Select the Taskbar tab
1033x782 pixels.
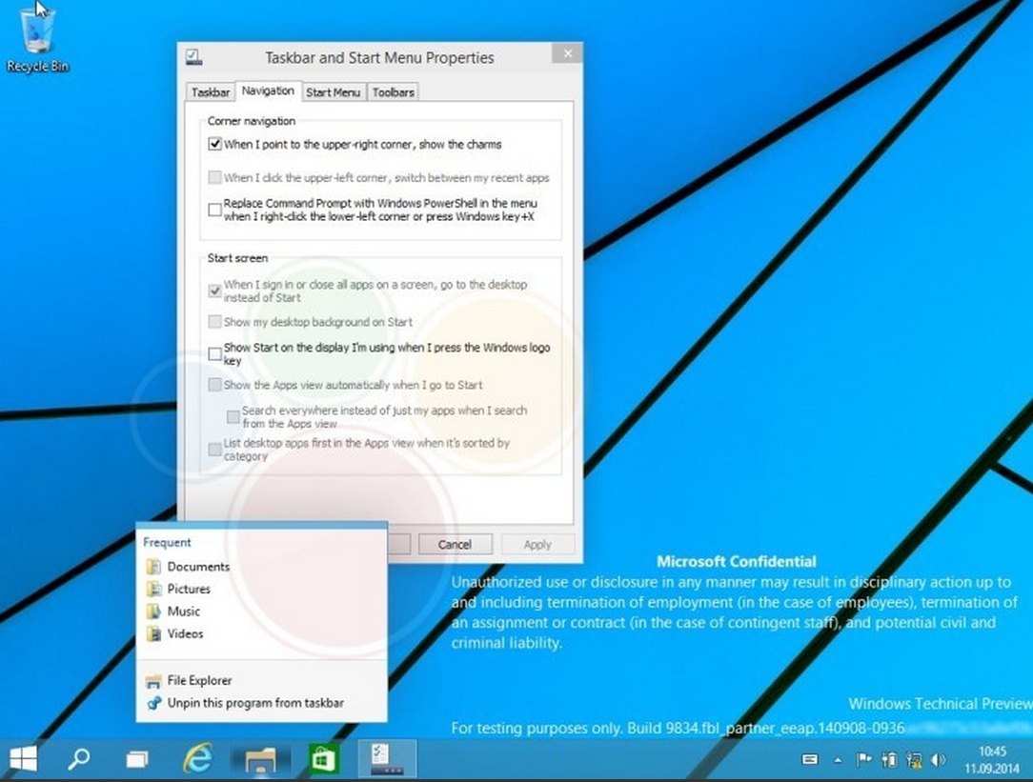(210, 92)
